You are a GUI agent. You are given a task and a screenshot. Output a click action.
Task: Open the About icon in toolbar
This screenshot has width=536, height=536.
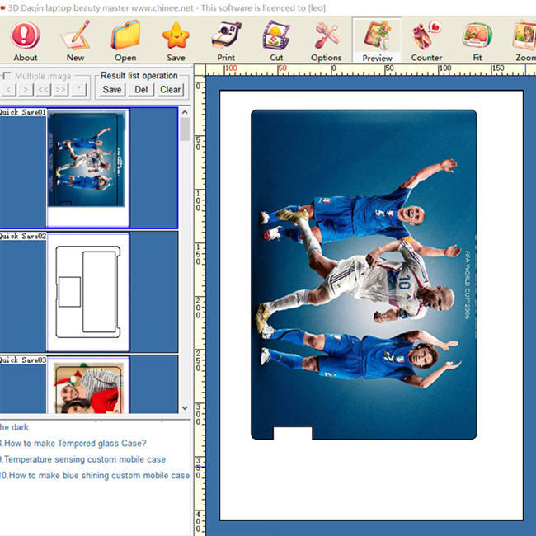click(x=25, y=40)
